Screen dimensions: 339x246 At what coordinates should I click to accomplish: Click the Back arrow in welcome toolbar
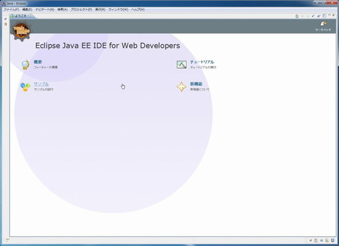coord(303,16)
